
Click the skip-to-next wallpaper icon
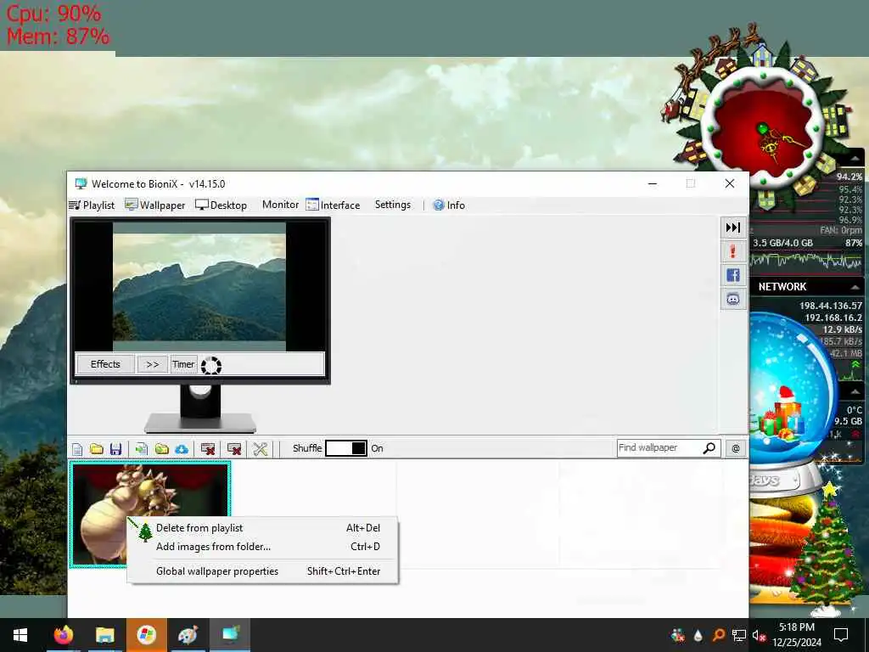tap(732, 228)
